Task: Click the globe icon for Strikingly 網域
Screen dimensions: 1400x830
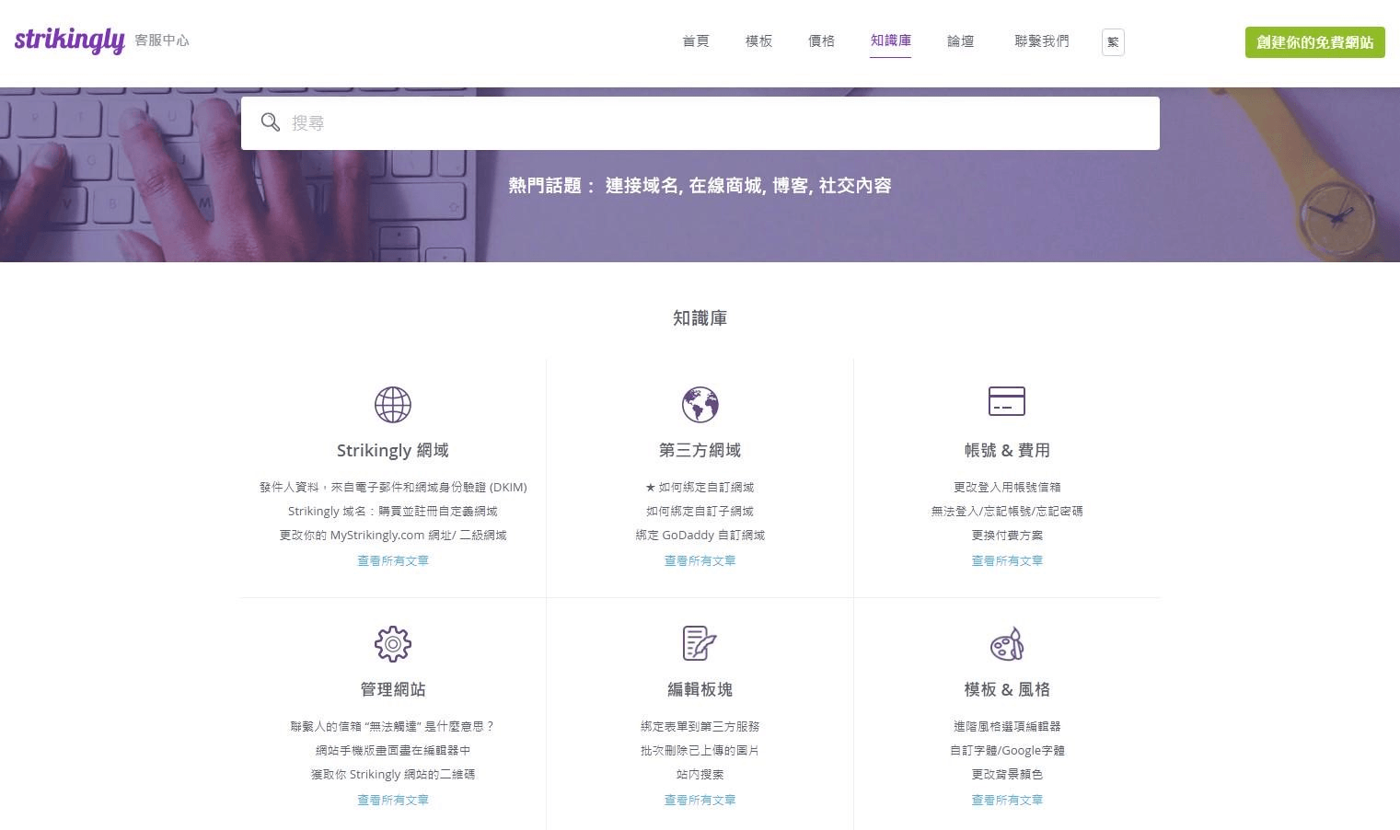Action: [393, 405]
